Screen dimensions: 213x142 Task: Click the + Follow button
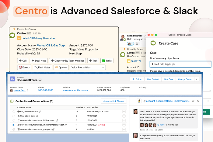[x=137, y=79]
